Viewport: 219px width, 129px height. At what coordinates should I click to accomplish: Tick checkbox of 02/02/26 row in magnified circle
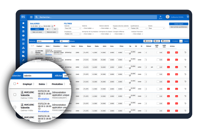[15, 95]
